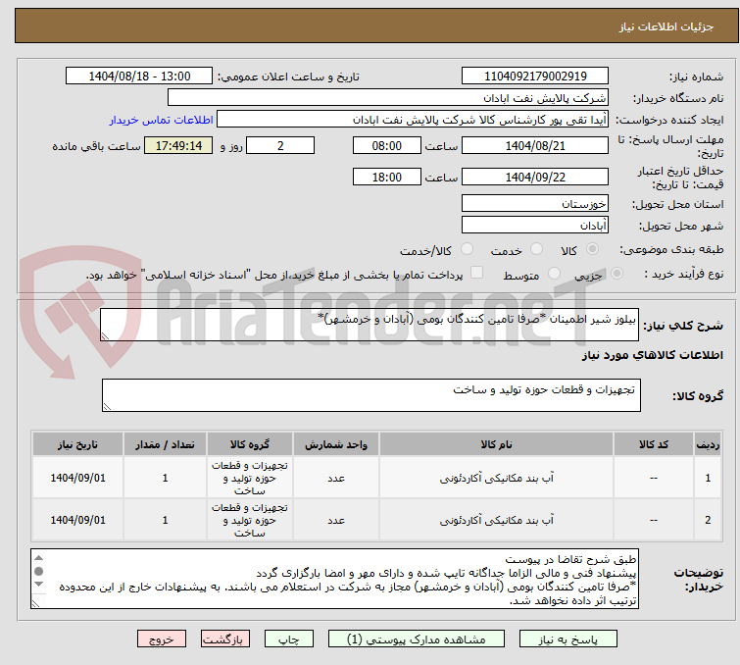Viewport: 740px width, 665px height.
Task: Click resize handle of شرح کلی نیاز textarea
Action: tap(105, 336)
